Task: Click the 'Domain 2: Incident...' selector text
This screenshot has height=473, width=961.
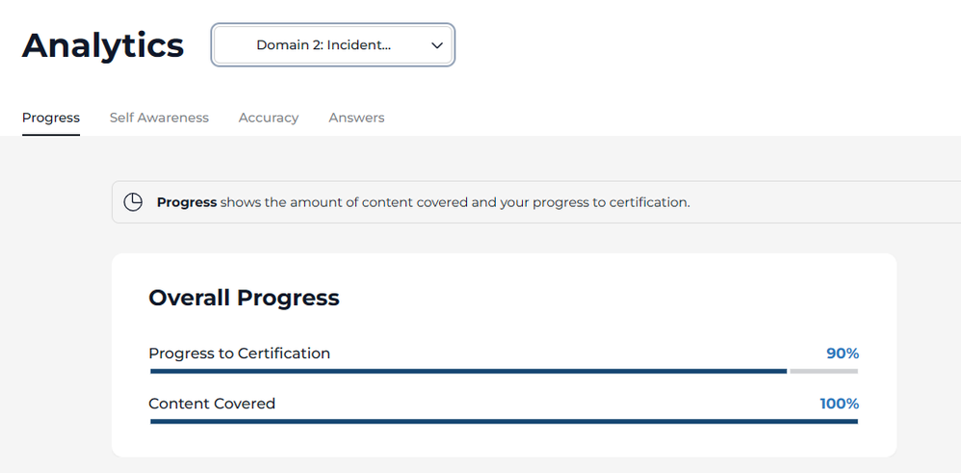Action: click(x=324, y=45)
